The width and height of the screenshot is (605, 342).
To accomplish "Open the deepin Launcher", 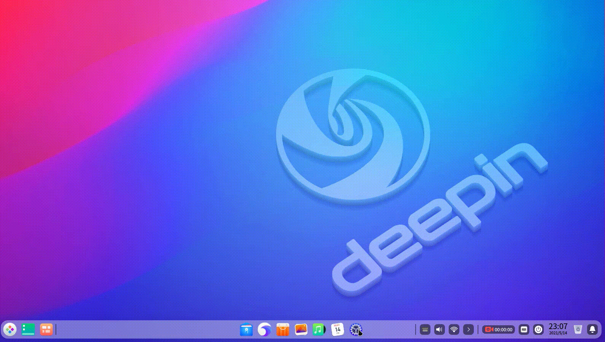I will (x=10, y=329).
